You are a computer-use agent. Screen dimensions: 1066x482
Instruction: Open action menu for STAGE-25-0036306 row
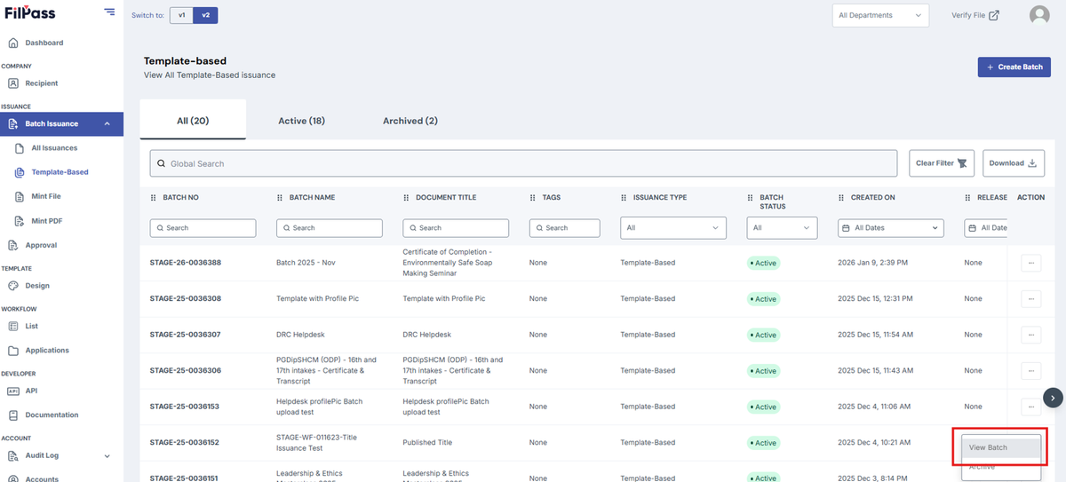pyautogui.click(x=1031, y=371)
